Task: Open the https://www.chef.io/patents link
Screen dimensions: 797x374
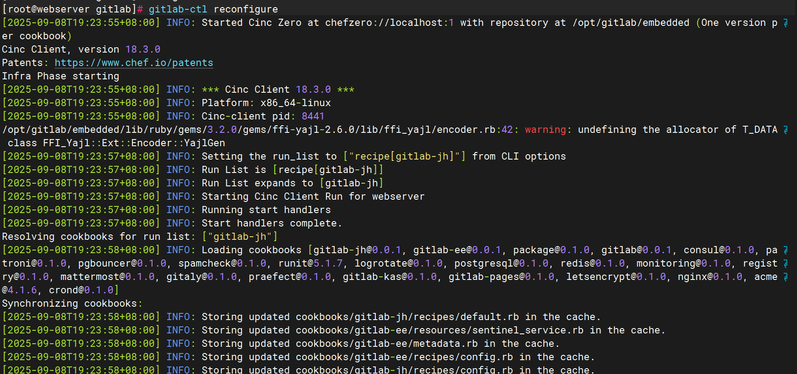Action: 134,63
